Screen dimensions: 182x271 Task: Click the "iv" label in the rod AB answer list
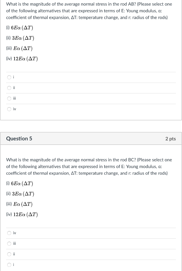click(15, 109)
